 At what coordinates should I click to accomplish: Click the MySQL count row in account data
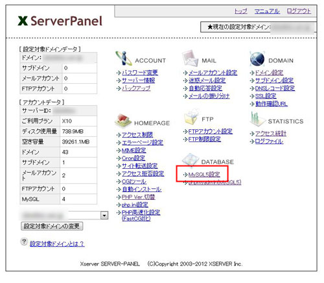click(58, 199)
